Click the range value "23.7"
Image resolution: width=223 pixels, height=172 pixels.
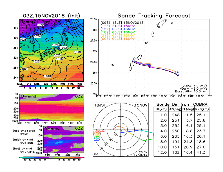coord(201,131)
